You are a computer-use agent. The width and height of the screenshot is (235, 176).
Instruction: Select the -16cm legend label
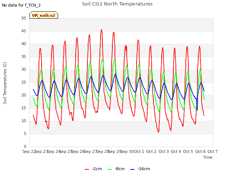pos(144,169)
